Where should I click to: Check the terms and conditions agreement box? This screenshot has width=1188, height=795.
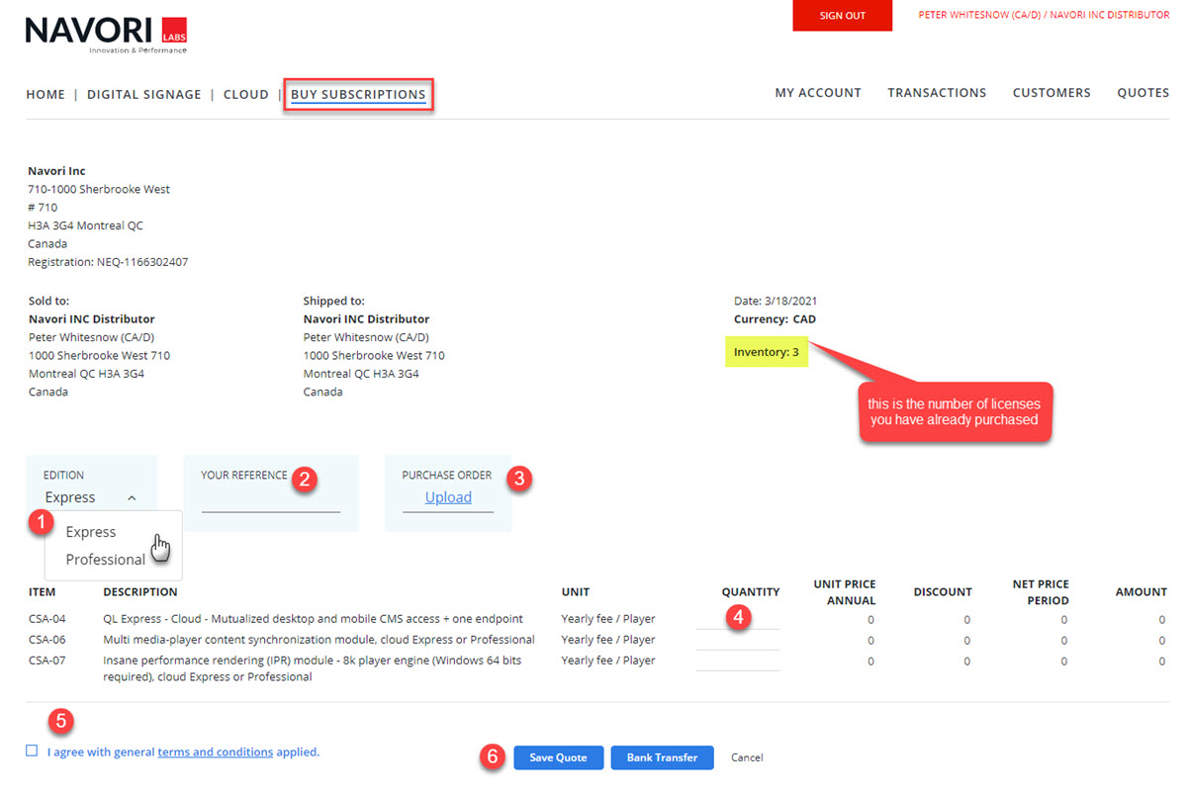pos(32,751)
